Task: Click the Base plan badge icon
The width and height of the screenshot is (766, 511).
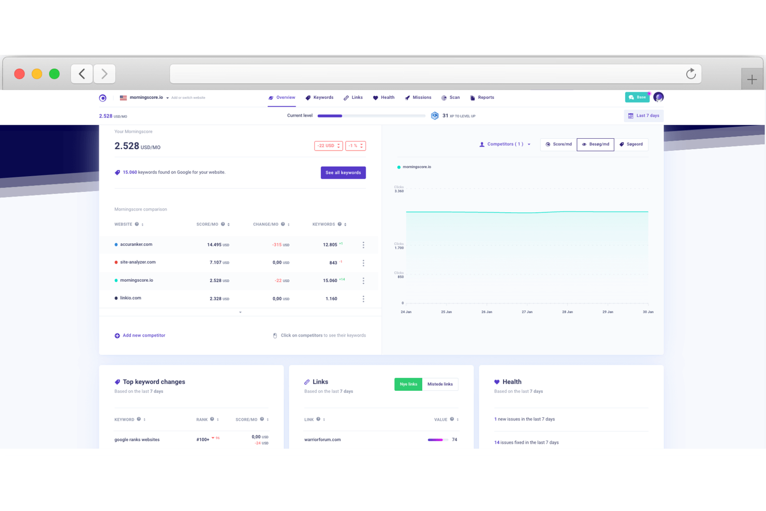Action: coord(632,97)
